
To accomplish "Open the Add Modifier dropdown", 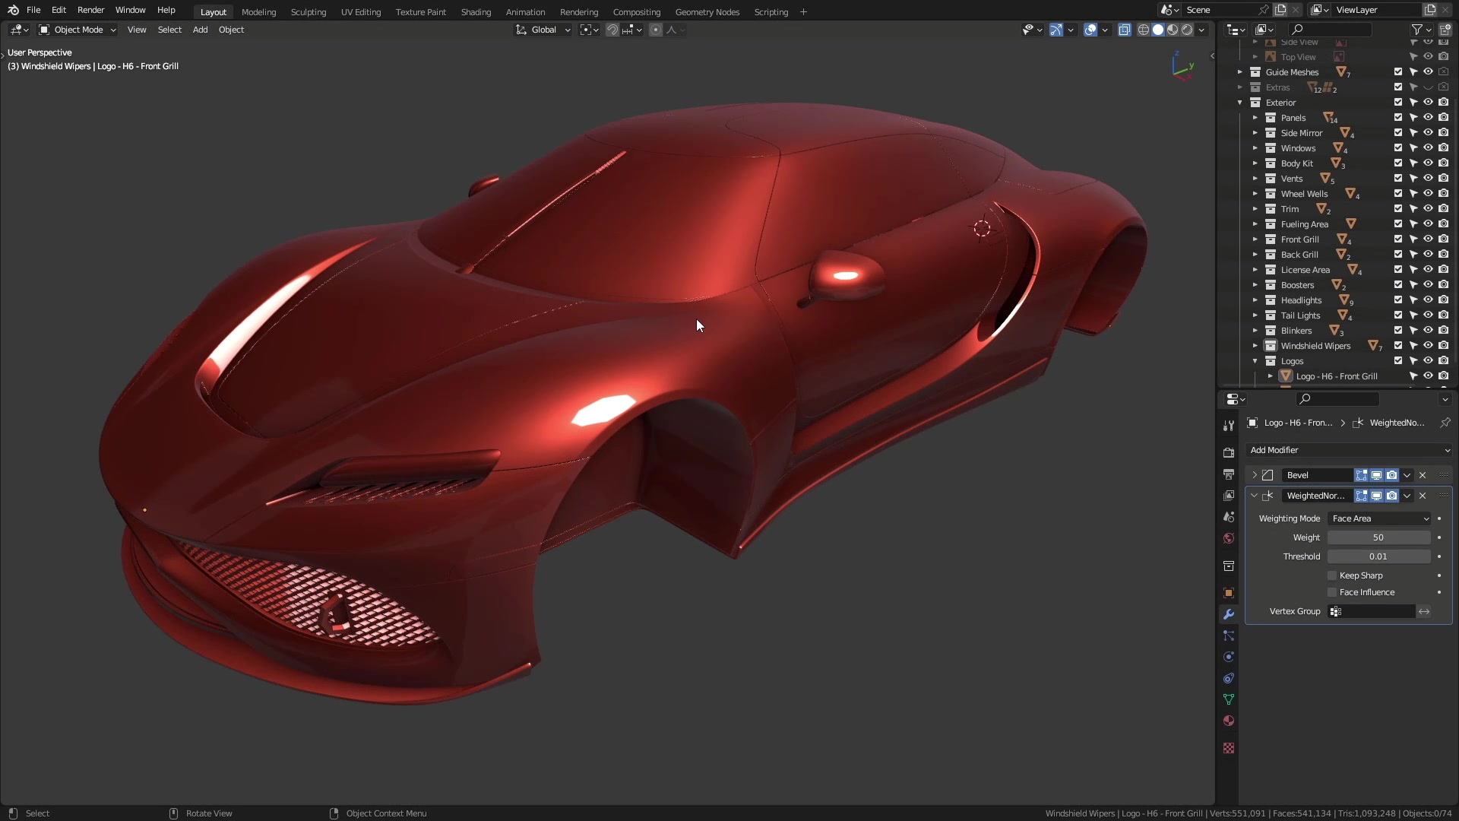I will [x=1349, y=450].
